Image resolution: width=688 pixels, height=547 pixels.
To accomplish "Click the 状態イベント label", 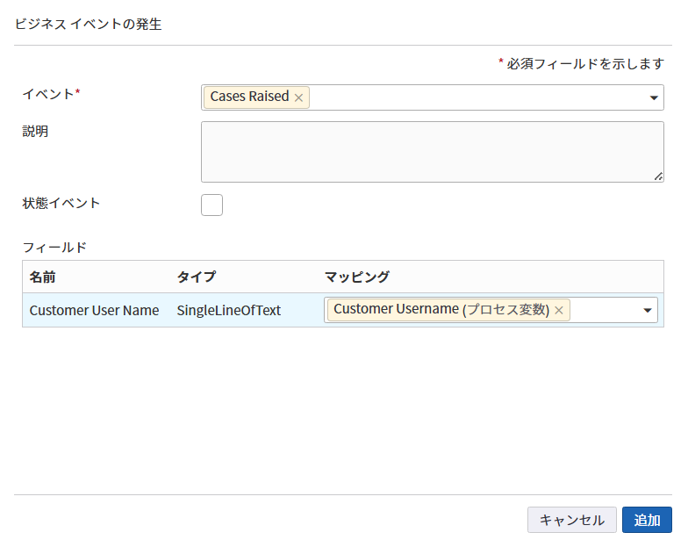I will [x=61, y=203].
